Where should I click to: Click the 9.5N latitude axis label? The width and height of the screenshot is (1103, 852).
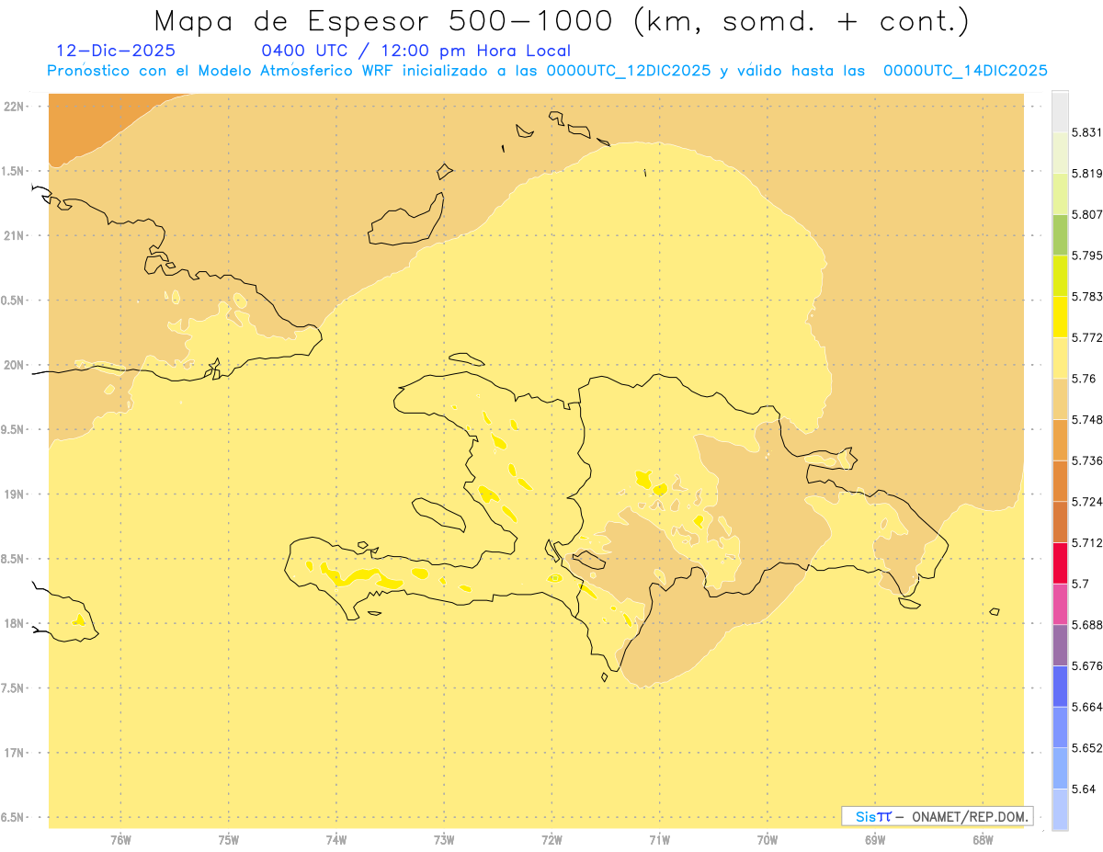[14, 429]
